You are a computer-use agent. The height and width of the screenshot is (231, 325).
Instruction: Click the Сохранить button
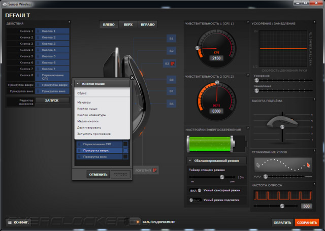307,222
